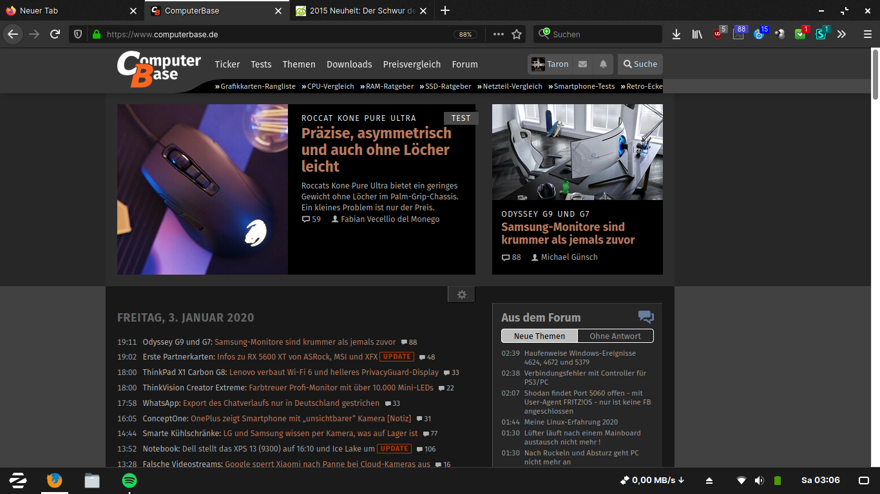
Task: Open the Forum menu item
Action: click(x=465, y=64)
